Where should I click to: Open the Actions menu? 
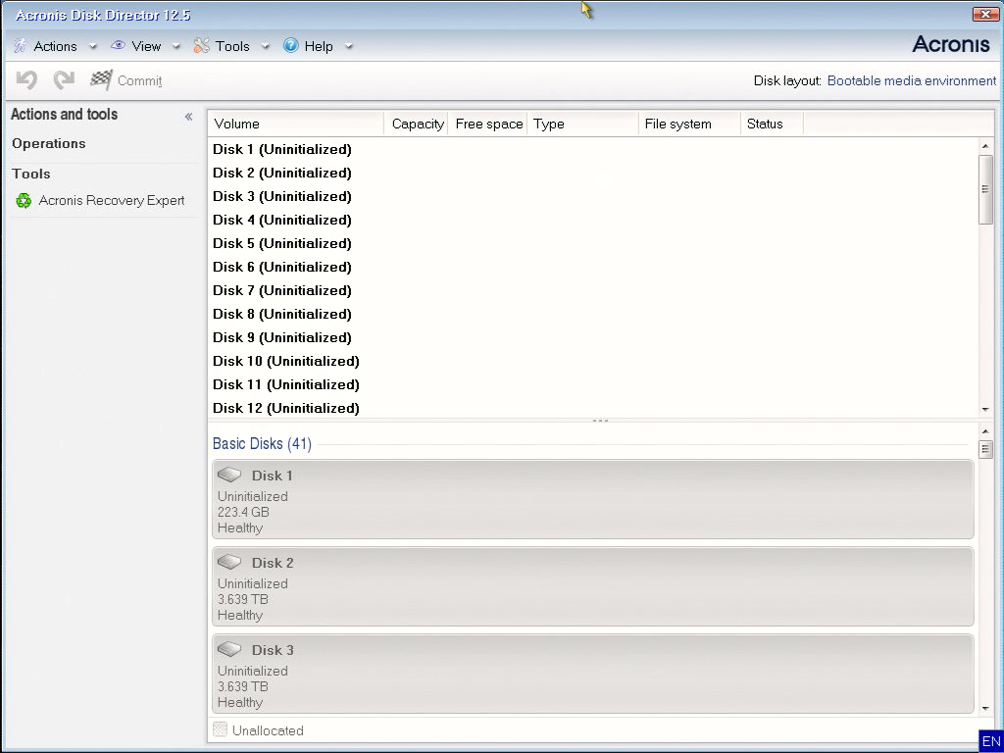pos(55,46)
